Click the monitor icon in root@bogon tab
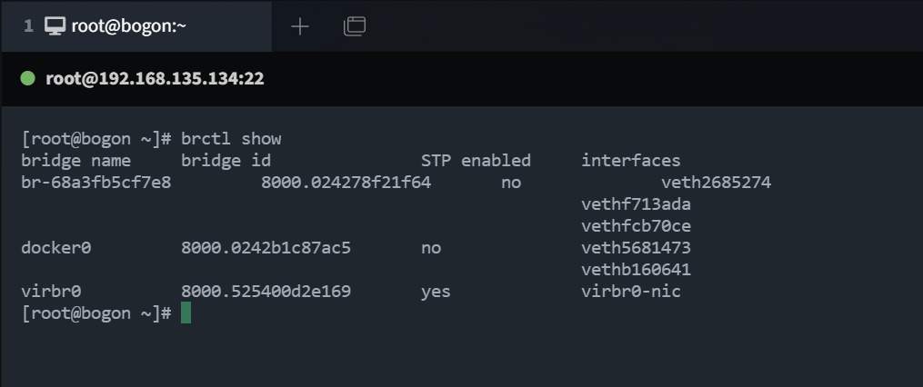This screenshot has width=923, height=387. [x=55, y=25]
